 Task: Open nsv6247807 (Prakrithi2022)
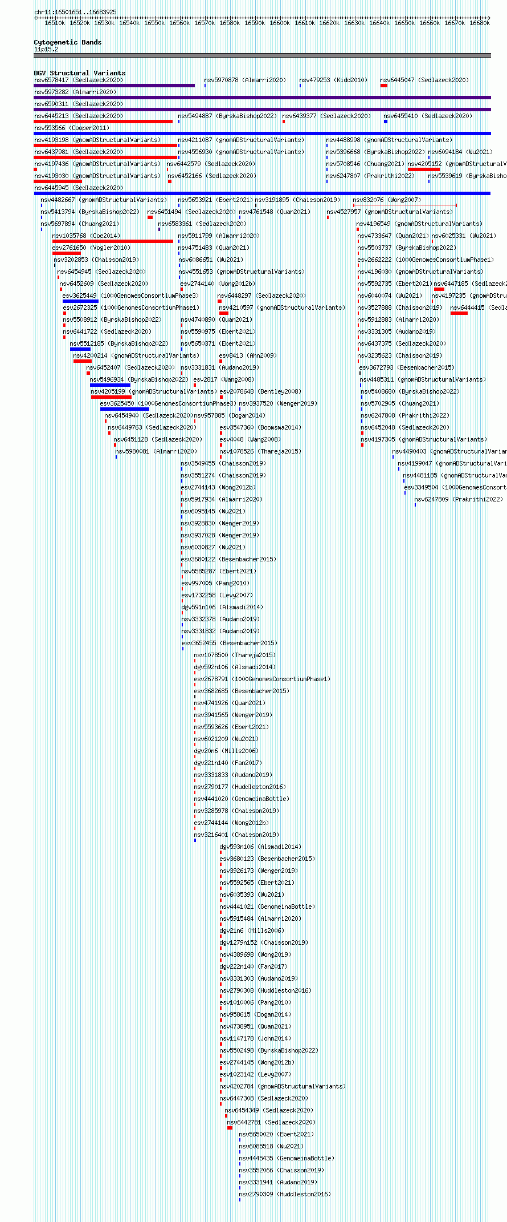pos(370,176)
